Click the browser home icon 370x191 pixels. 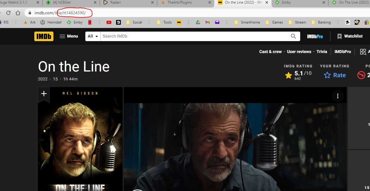click(x=18, y=13)
